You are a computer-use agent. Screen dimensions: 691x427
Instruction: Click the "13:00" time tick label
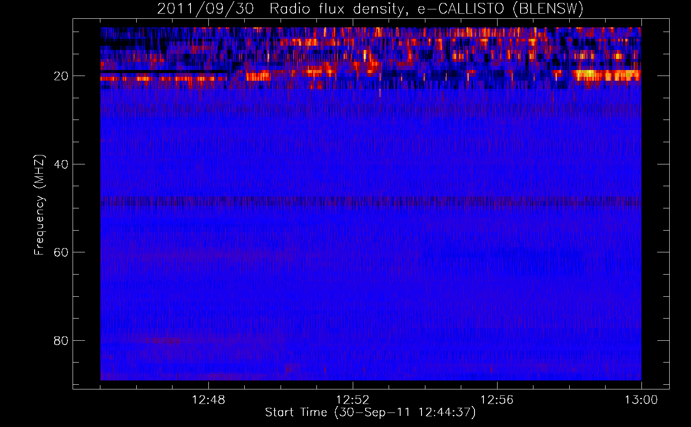[641, 400]
